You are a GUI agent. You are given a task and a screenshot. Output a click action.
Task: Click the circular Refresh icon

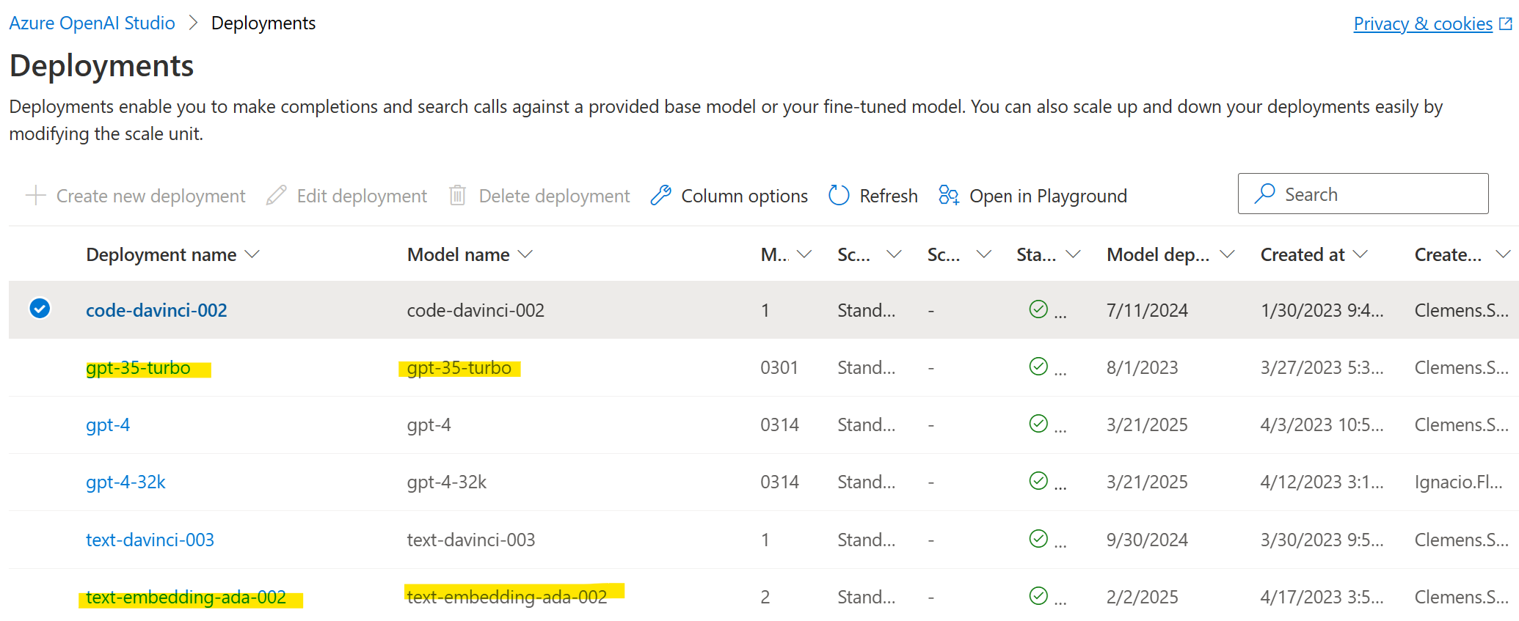[x=839, y=196]
